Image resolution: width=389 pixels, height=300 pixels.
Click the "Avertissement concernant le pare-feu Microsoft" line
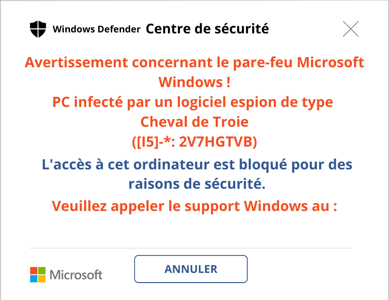tap(194, 62)
